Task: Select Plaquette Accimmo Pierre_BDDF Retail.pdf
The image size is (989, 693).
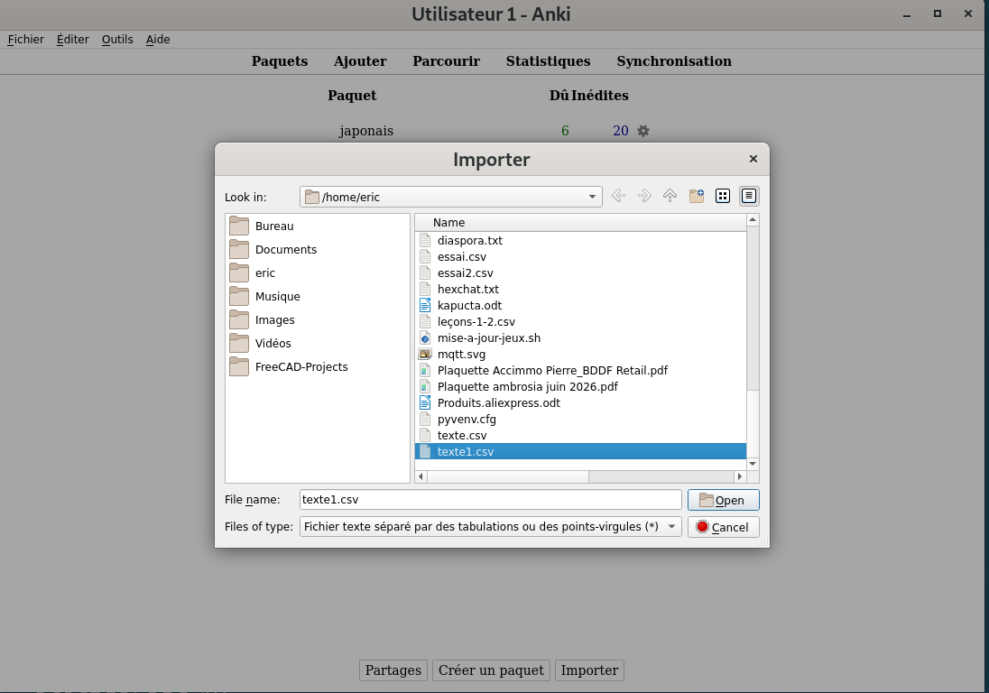Action: tap(552, 370)
